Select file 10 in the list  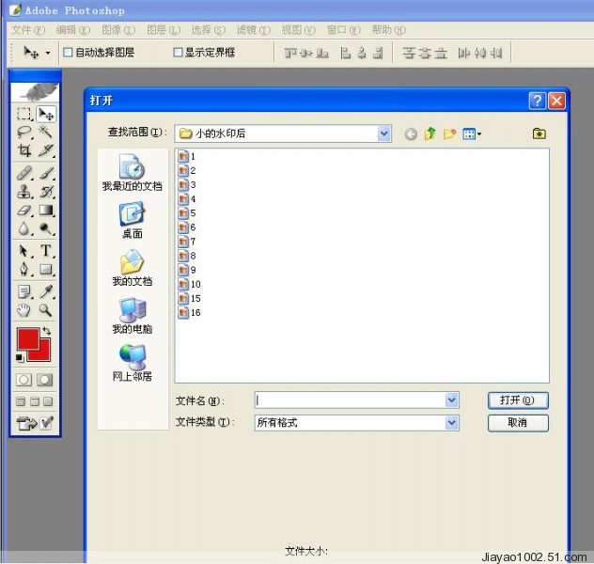190,284
